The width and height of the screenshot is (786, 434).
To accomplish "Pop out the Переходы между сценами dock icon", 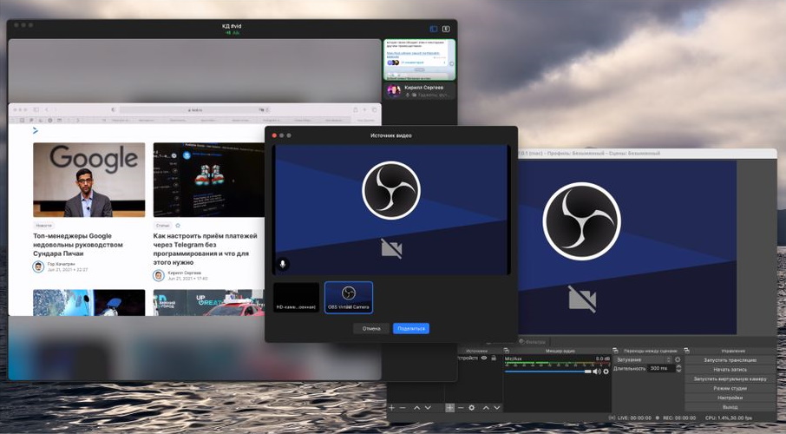I will (x=615, y=351).
